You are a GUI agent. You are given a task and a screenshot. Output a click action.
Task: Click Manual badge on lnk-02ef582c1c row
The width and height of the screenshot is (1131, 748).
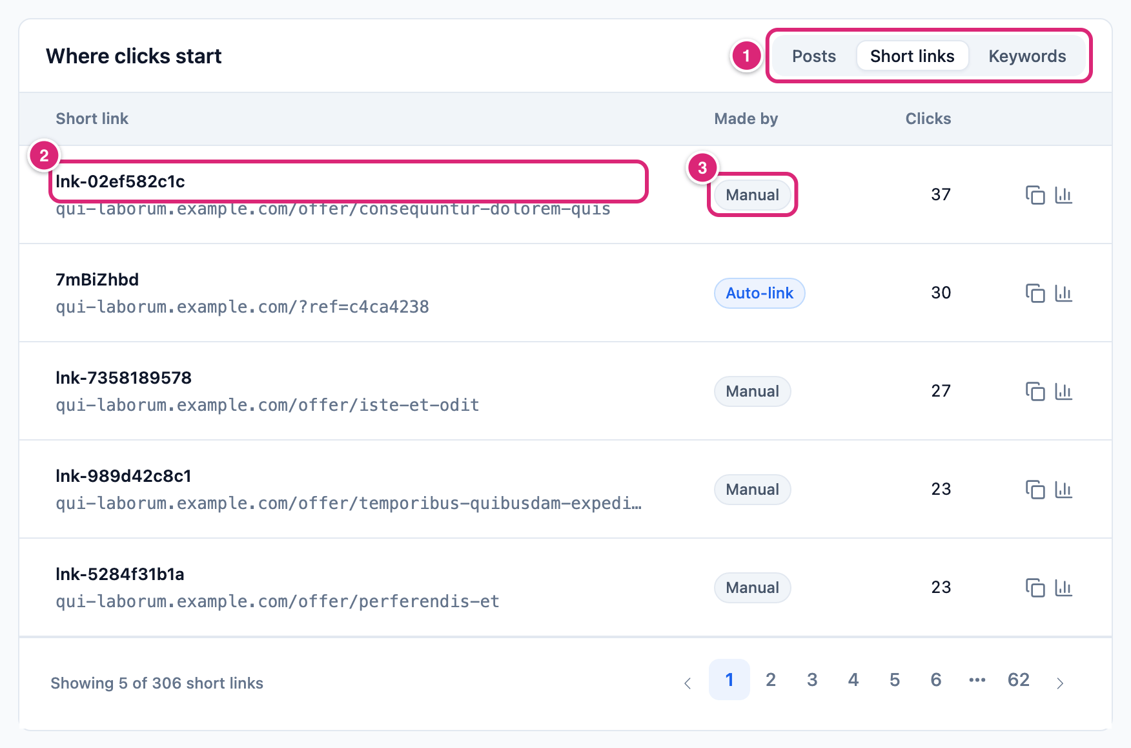(753, 195)
